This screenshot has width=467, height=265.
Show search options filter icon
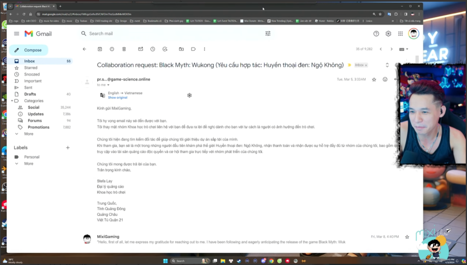(268, 34)
